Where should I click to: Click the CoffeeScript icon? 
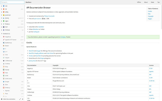(x=4, y=61)
